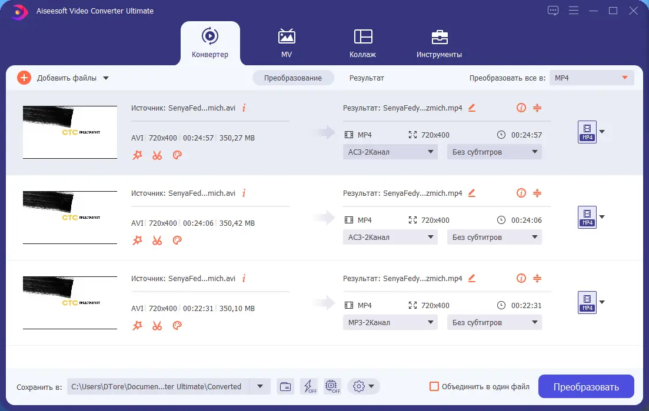Toggle the 'Объединить в один файл' checkbox
Screen dimensions: 649x411
434,387
